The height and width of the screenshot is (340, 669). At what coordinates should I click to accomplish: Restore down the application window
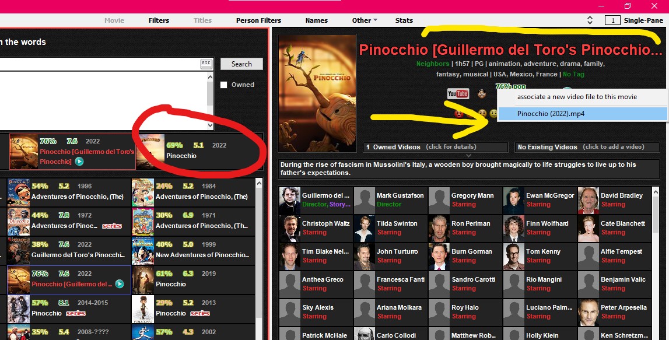(627, 6)
